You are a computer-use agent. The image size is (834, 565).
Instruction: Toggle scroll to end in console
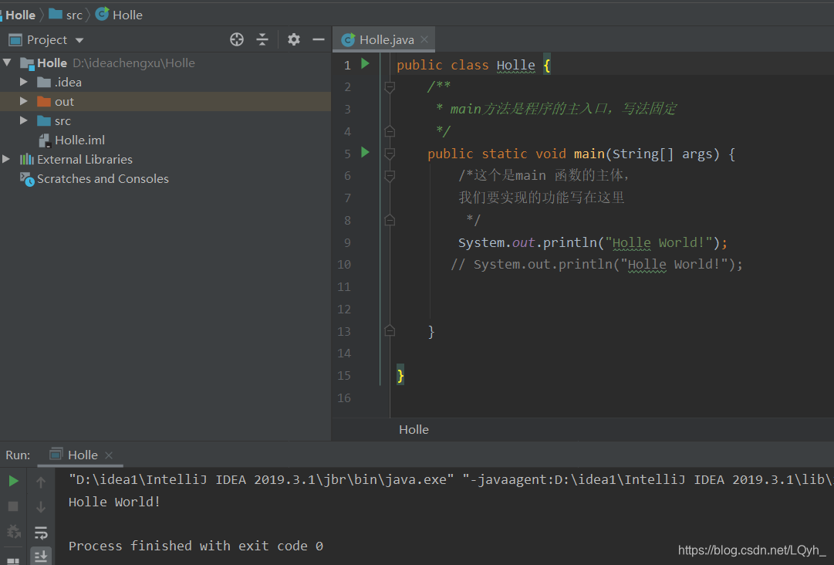pyautogui.click(x=41, y=557)
